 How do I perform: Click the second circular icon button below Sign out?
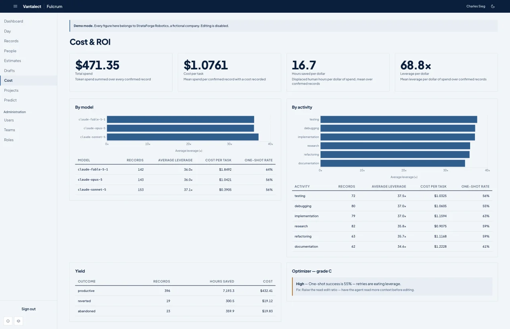18,321
